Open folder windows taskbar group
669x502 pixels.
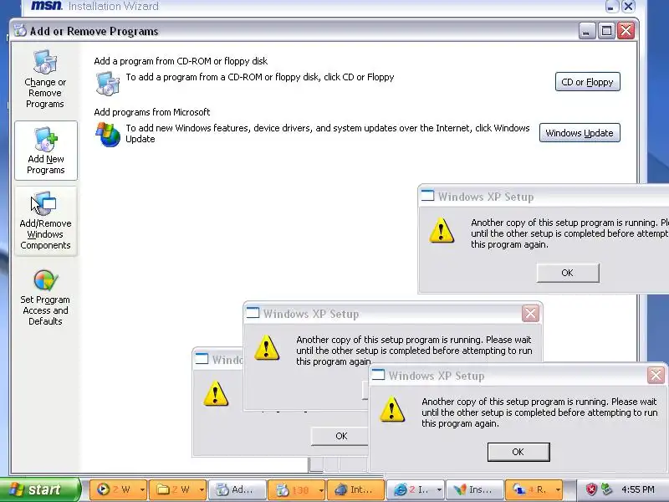pyautogui.click(x=177, y=489)
